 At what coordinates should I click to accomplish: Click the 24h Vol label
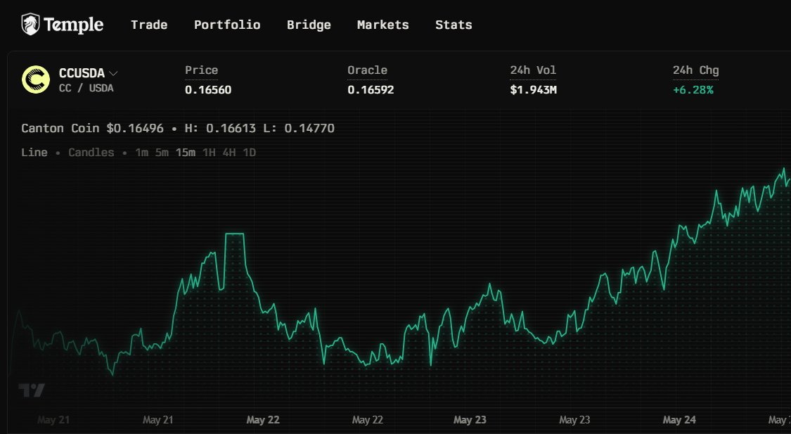[533, 70]
